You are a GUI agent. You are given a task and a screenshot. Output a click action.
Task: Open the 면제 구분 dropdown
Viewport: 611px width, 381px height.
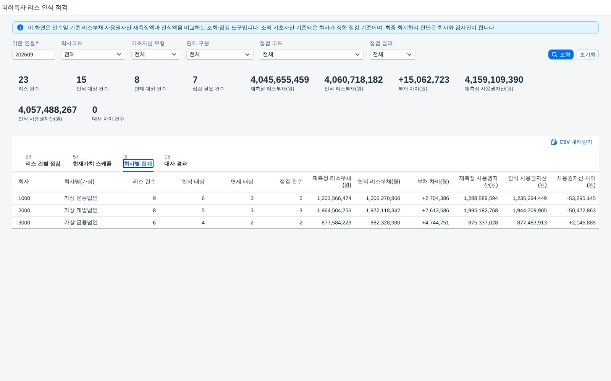pos(220,54)
